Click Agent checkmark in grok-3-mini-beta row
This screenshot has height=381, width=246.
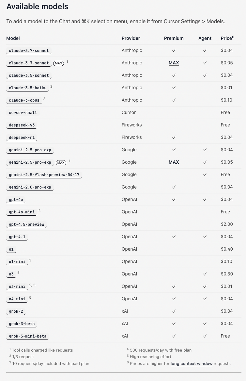205,336
